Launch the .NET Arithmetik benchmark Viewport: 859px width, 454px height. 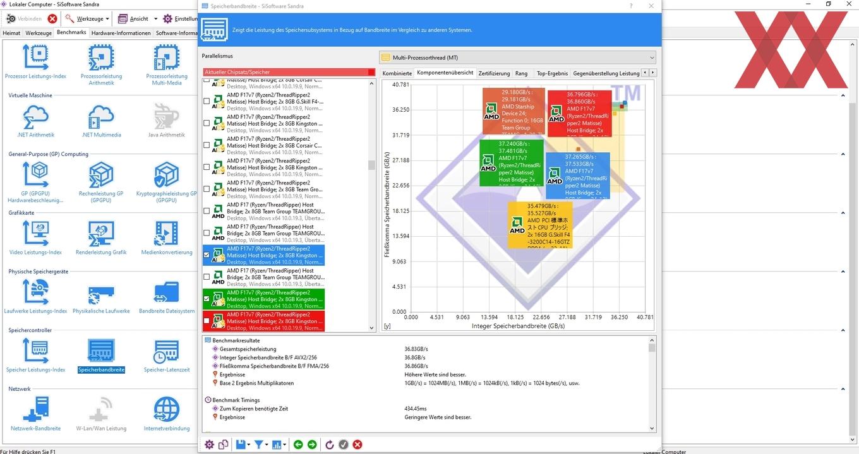(x=35, y=121)
